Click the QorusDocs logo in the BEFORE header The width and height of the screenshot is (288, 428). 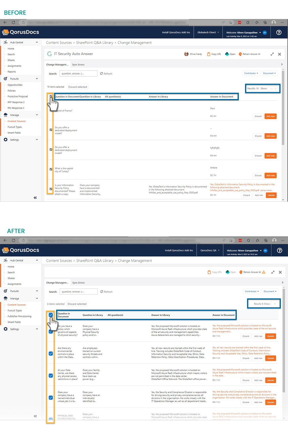pyautogui.click(x=20, y=32)
